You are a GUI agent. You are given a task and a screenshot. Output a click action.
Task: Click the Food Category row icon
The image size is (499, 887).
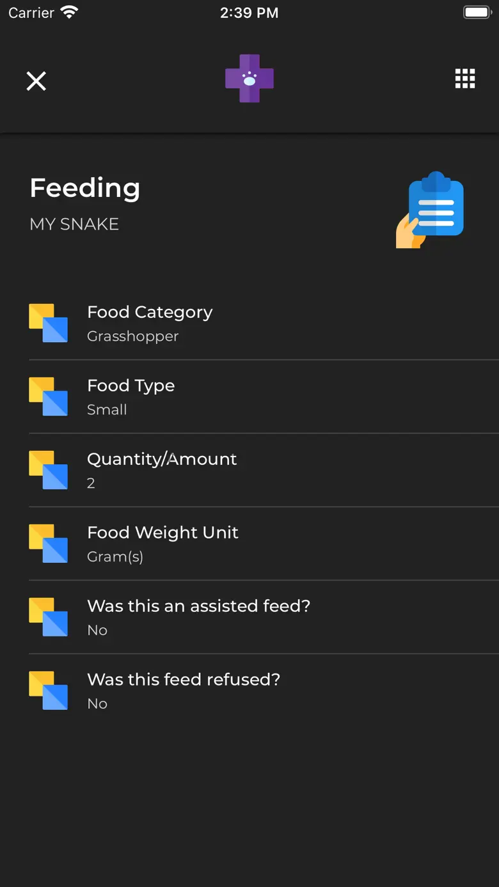tap(49, 323)
